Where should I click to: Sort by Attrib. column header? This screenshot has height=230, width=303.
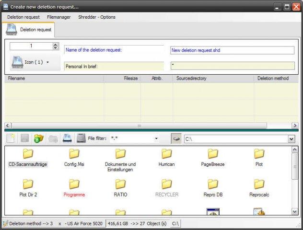pyautogui.click(x=157, y=79)
